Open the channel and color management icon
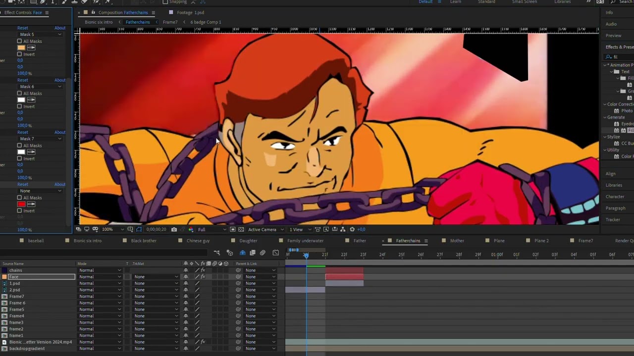Viewport: 634px width, 356px height. pyautogui.click(x=191, y=229)
